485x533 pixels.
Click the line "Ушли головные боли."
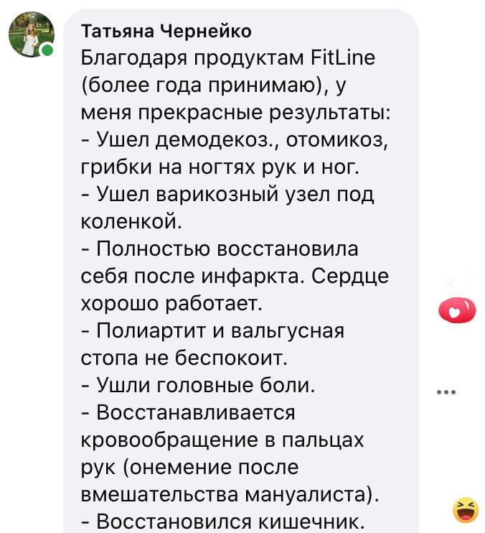(x=199, y=386)
